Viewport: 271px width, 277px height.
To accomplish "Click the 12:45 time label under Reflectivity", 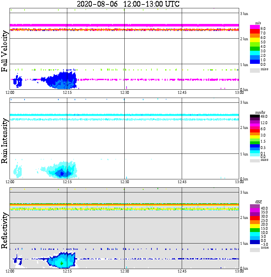I will (182, 271).
